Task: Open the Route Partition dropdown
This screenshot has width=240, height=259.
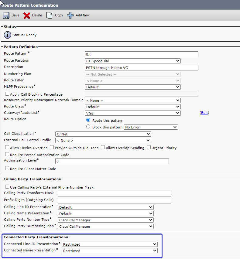Action: pos(132,61)
